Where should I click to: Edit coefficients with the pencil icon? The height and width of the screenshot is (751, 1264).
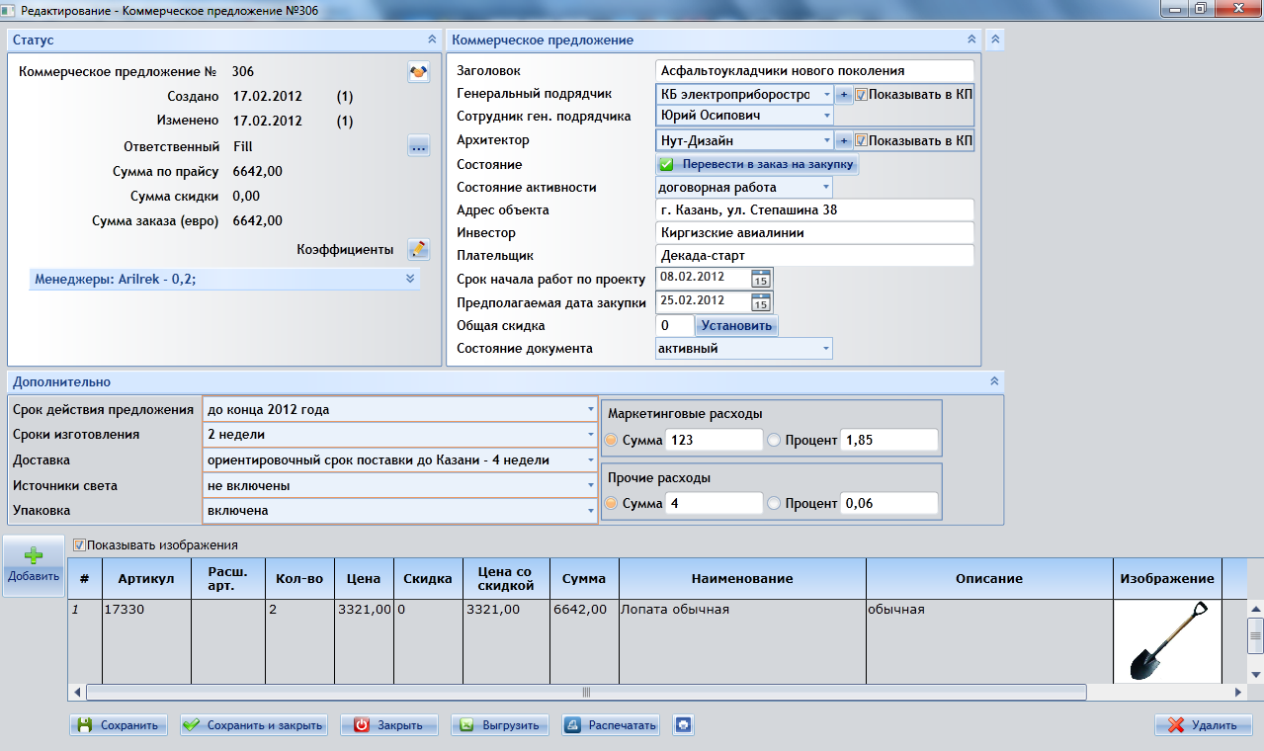tap(418, 249)
